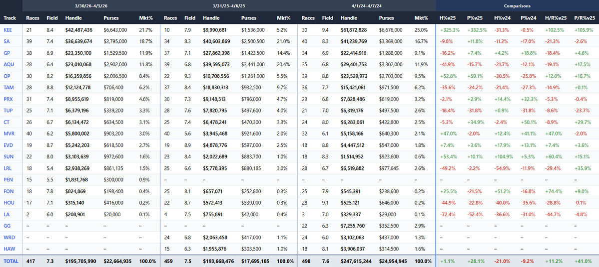599x267 pixels.
Task: Select SA handle value $36,639,674
Action: 79,41
